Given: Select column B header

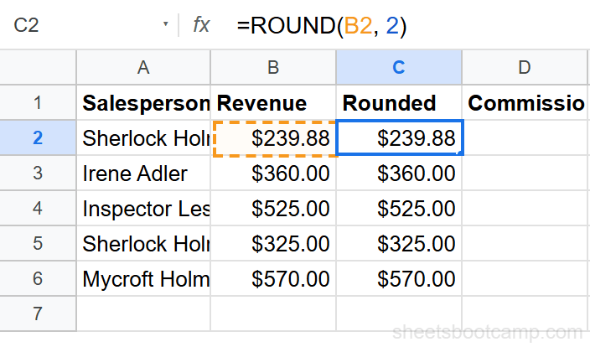Looking at the screenshot, I should (x=273, y=67).
